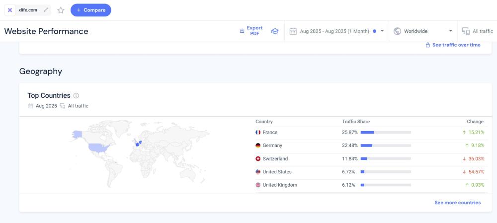Screen dimensions: 497x223
Task: Open the graduation cap learning icon
Action: (x=274, y=31)
